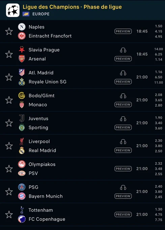Open the Bodo/Glimt vs Monaco match row
The image size is (165, 230).
tap(82, 100)
